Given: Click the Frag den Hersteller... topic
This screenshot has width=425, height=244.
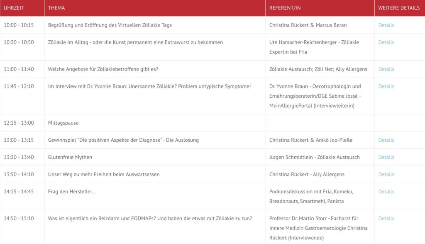Looking at the screenshot, I should point(72,191).
